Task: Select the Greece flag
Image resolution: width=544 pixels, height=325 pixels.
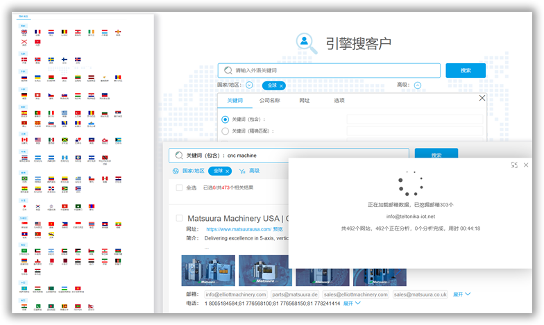Action: 65,112
